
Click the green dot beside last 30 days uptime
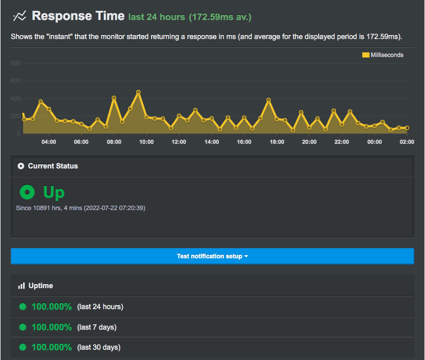coord(22,347)
